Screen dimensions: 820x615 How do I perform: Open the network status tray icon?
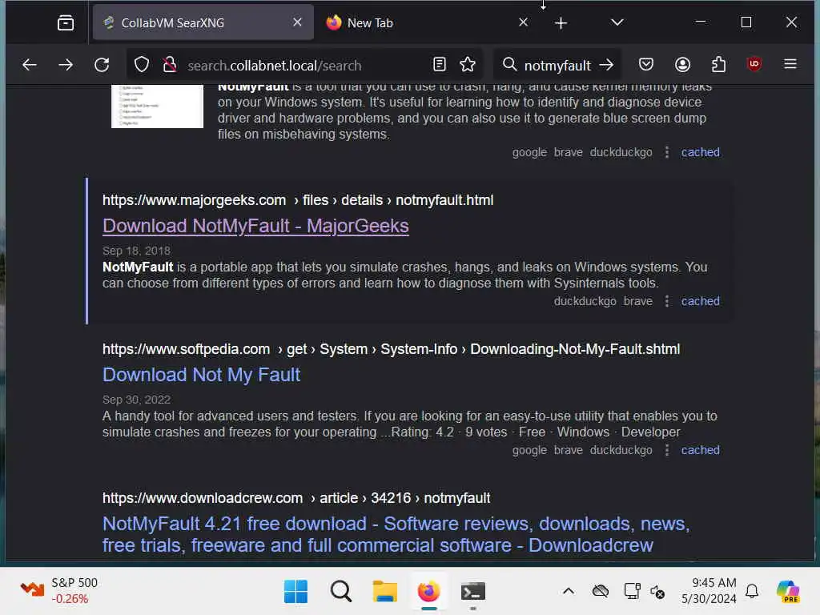click(632, 592)
